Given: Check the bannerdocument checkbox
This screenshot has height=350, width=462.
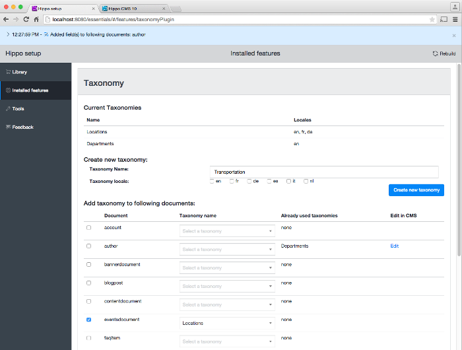Looking at the screenshot, I should pyautogui.click(x=88, y=265).
